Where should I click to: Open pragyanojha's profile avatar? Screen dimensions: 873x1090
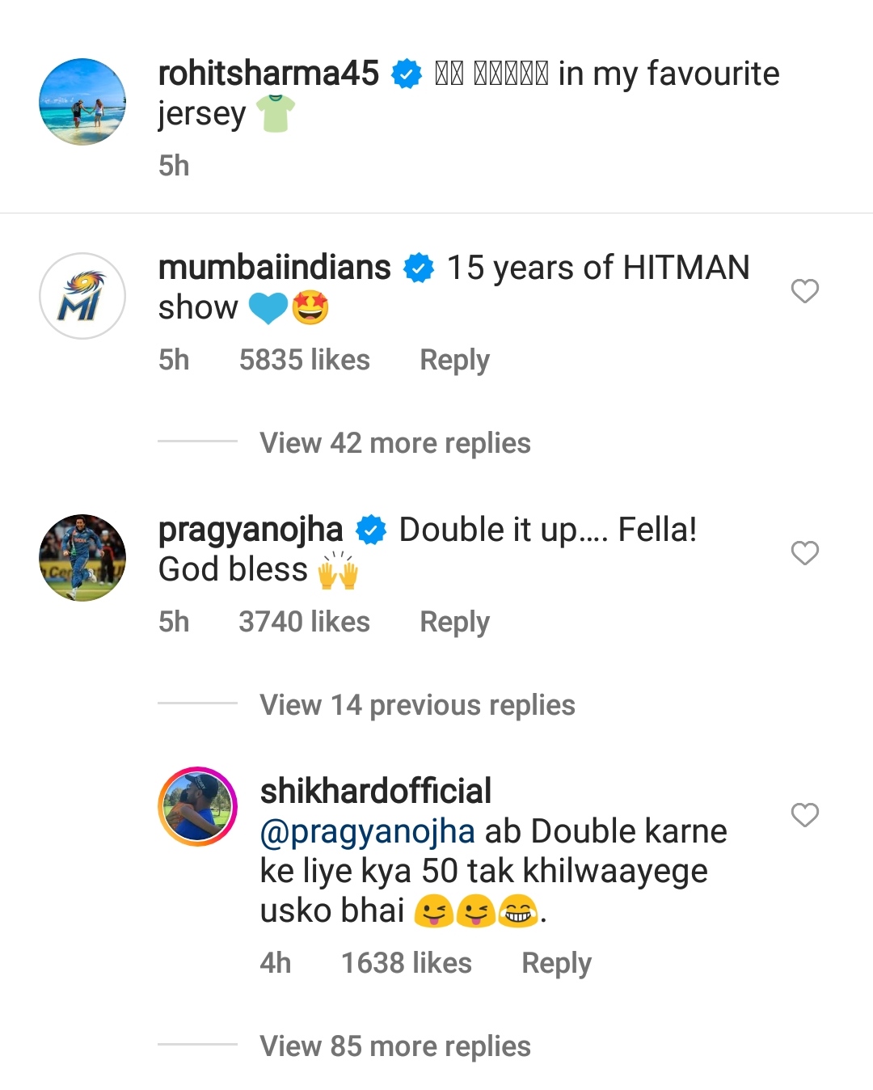pyautogui.click(x=82, y=558)
